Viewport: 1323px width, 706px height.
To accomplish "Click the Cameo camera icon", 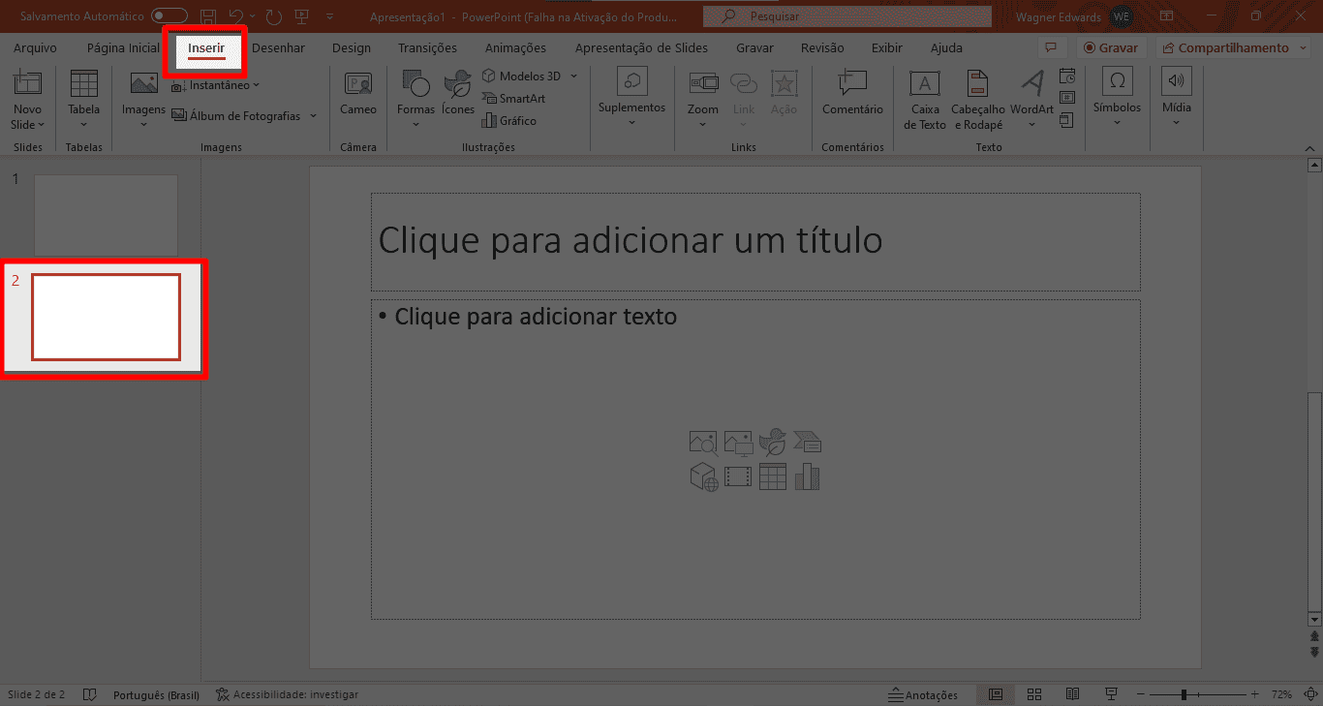I will click(358, 84).
